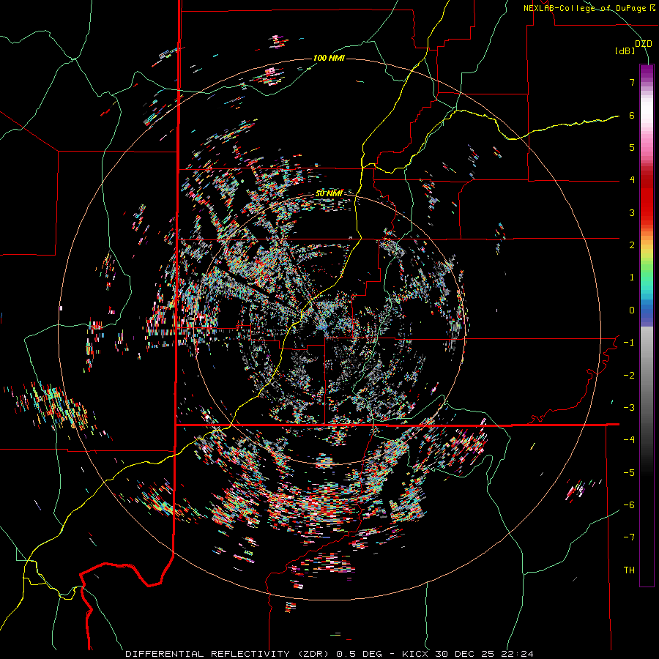This screenshot has width=659, height=659.
Task: Click the 5 value on color scale
Action: [632, 147]
